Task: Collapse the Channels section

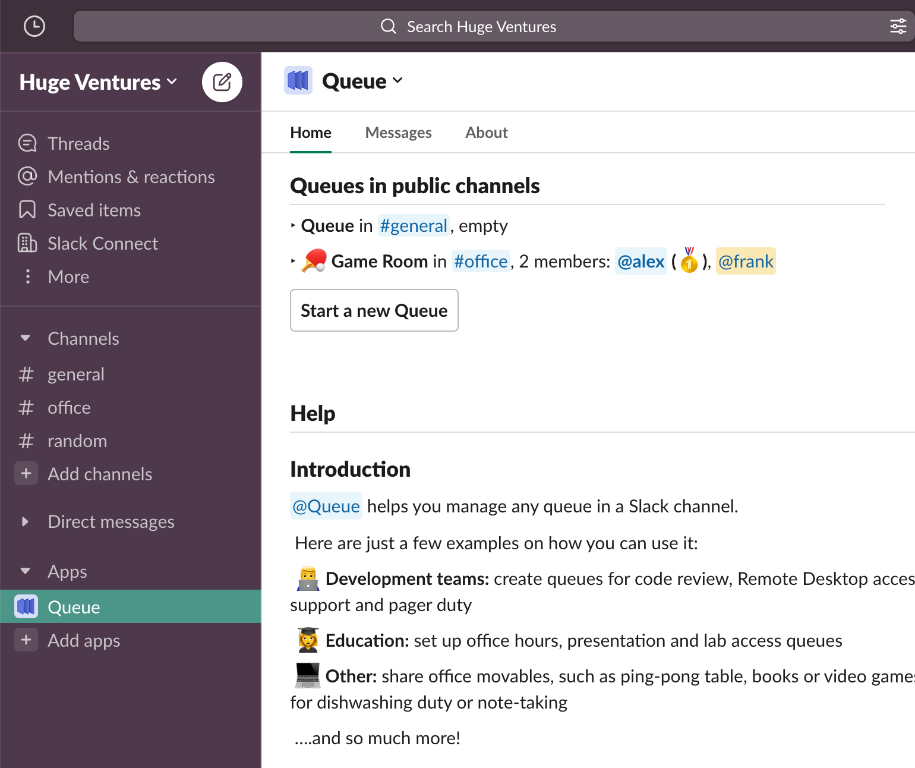Action: (x=25, y=338)
